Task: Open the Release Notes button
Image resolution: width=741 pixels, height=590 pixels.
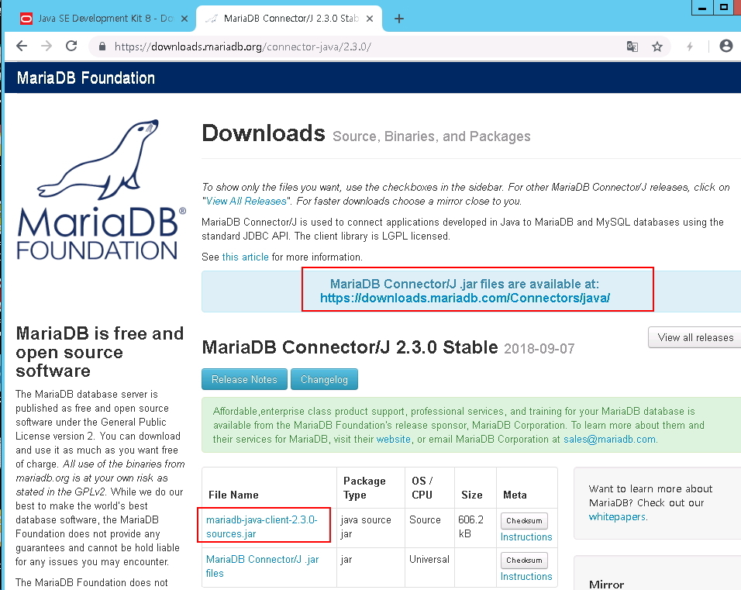Action: [x=244, y=379]
